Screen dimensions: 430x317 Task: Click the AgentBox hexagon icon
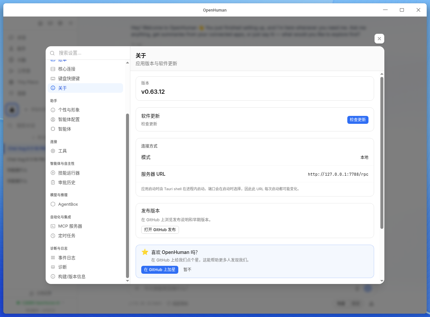tap(53, 204)
